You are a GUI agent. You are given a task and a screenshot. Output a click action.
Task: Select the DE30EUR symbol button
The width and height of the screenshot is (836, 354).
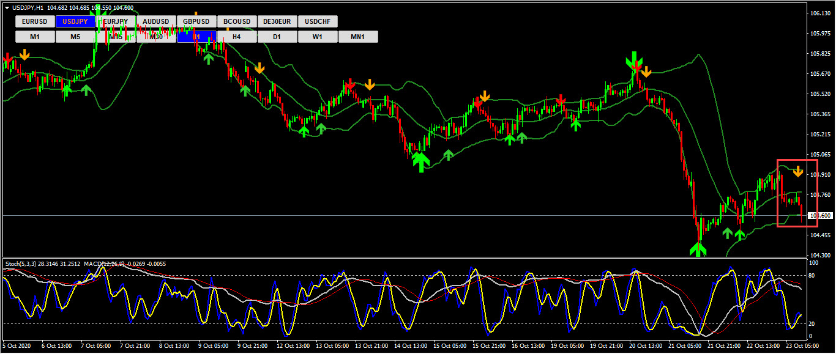coord(277,21)
